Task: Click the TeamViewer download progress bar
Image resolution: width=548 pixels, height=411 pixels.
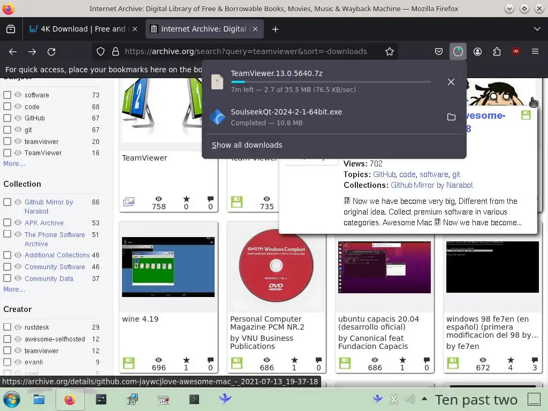Action: point(331,82)
